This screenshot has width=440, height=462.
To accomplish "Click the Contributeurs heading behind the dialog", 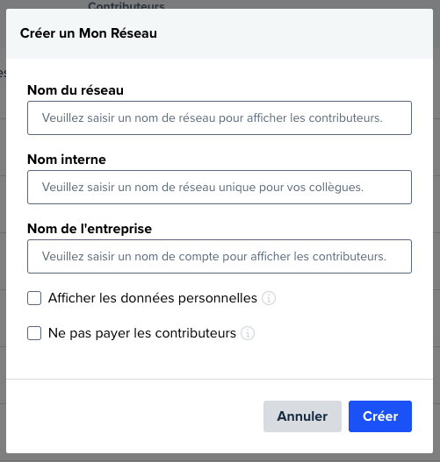I will tap(126, 5).
